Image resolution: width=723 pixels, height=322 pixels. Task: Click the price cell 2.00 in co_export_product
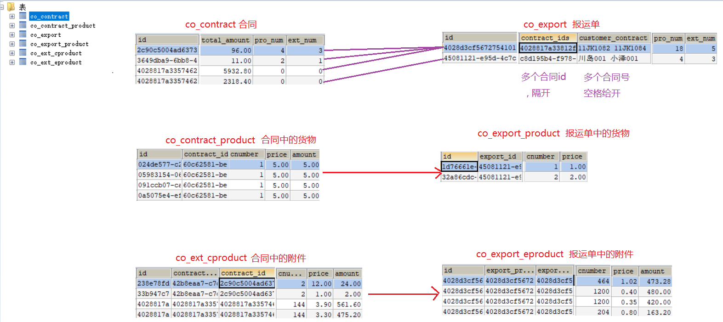574,177
